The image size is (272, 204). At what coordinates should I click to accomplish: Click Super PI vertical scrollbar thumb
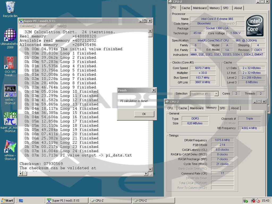(x=150, y=35)
